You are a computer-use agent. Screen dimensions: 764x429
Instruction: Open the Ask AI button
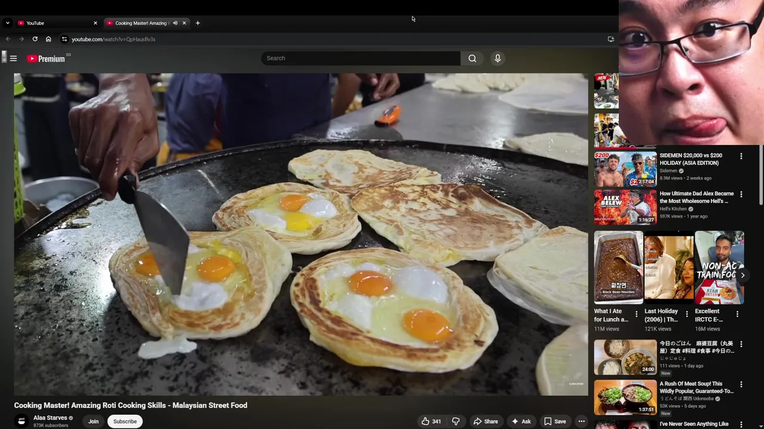521,421
